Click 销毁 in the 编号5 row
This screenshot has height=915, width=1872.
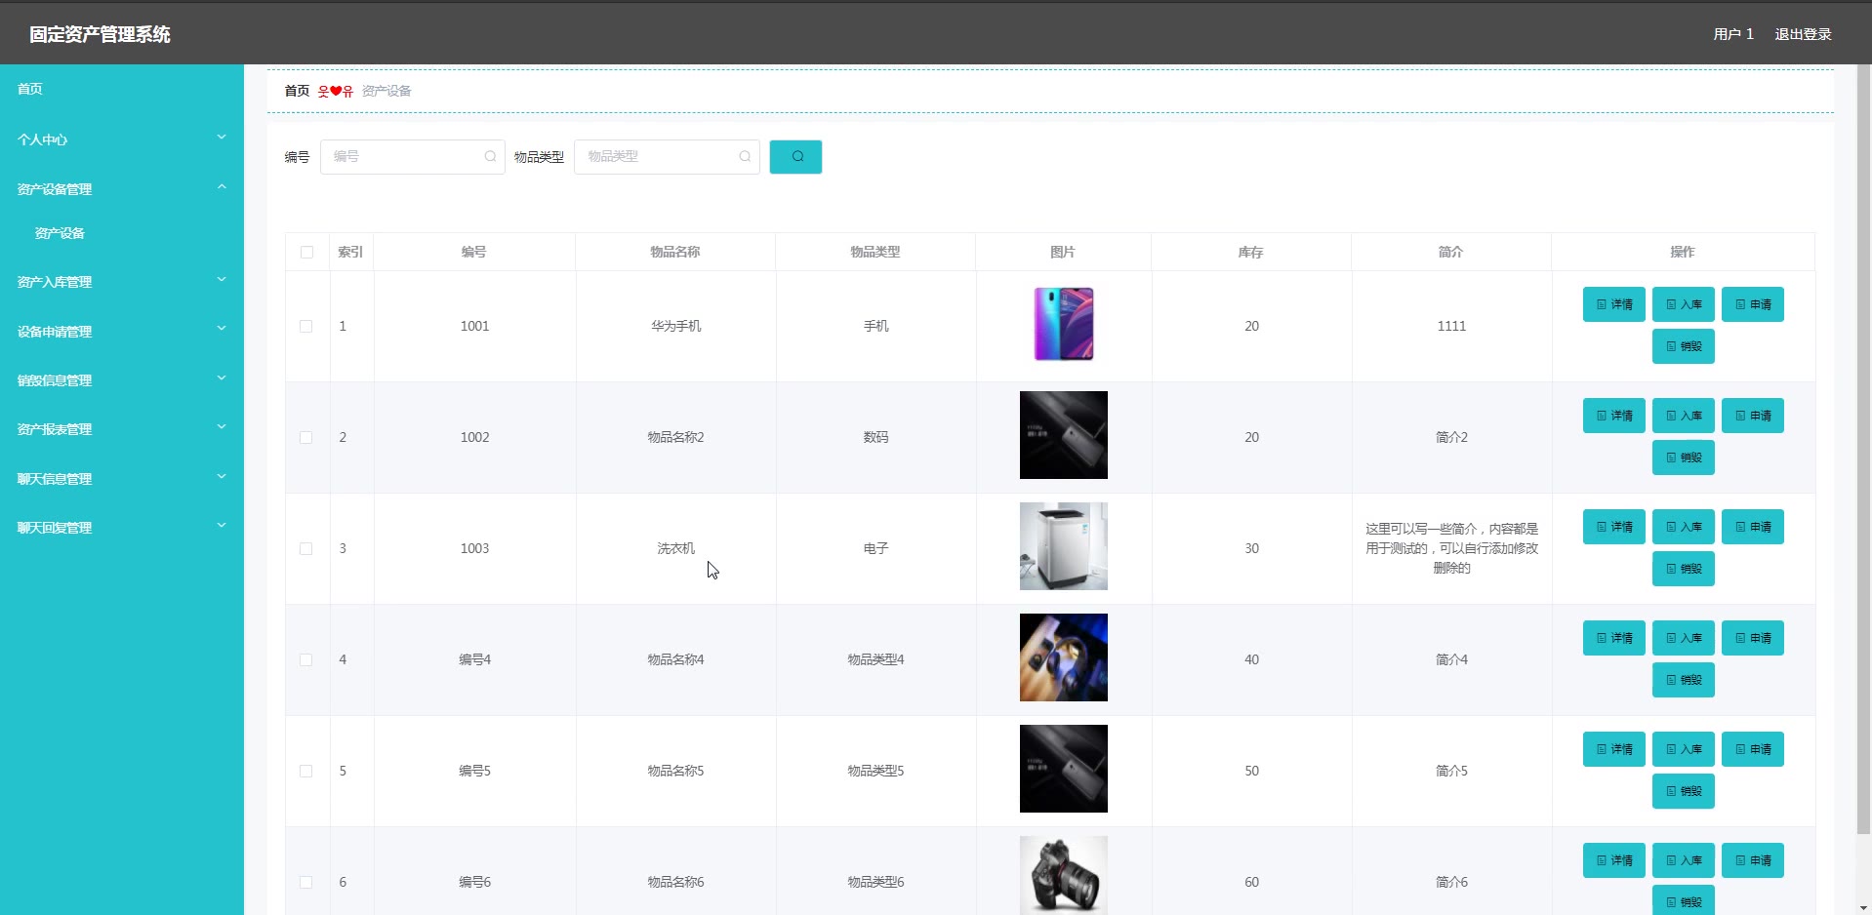click(1684, 791)
